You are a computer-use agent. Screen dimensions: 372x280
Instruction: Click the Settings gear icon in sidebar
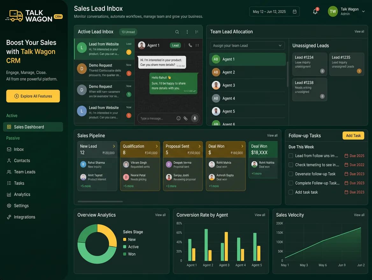(x=9, y=206)
